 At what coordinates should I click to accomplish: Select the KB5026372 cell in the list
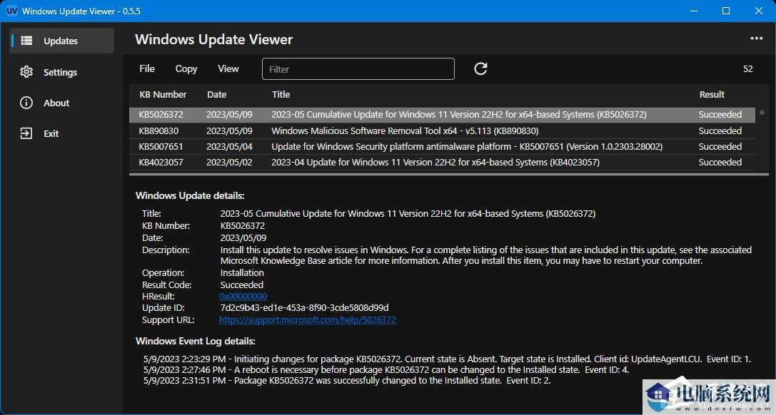[161, 115]
